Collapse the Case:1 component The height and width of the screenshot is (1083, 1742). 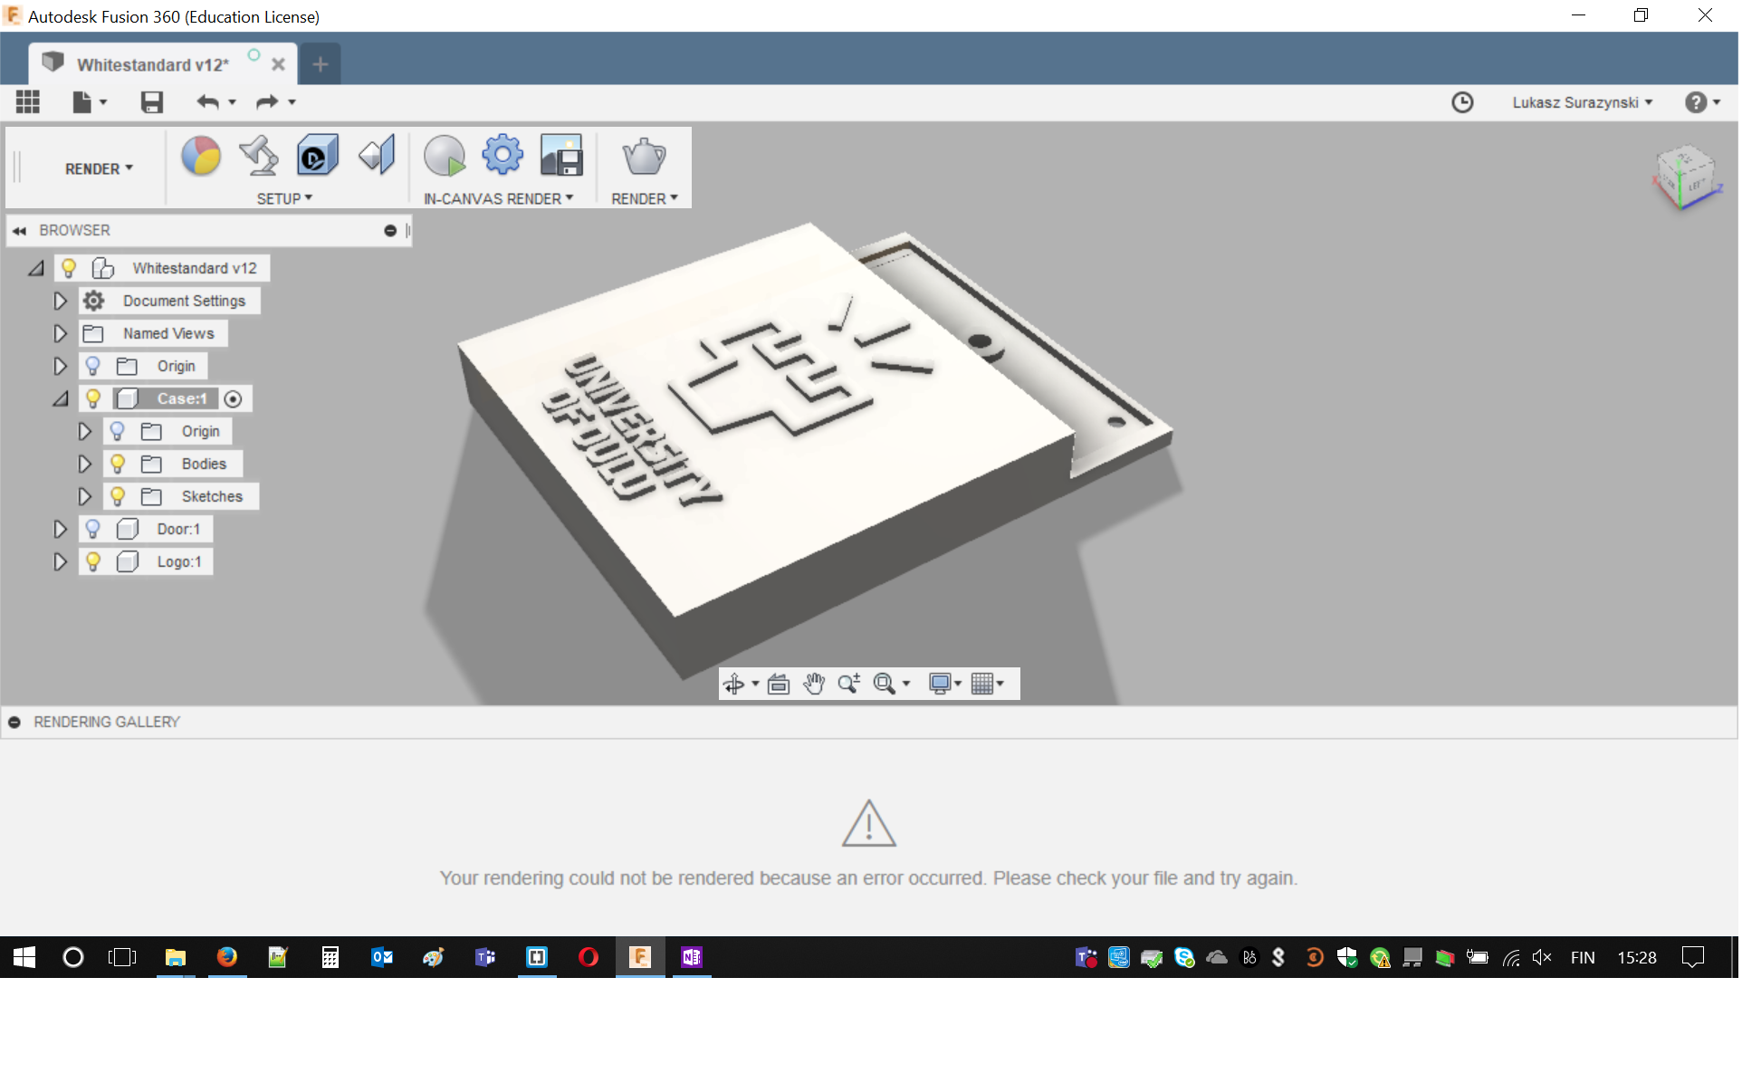tap(60, 398)
